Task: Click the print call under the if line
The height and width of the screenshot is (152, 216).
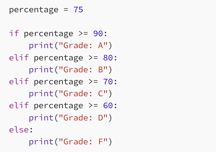Action: click(41, 46)
